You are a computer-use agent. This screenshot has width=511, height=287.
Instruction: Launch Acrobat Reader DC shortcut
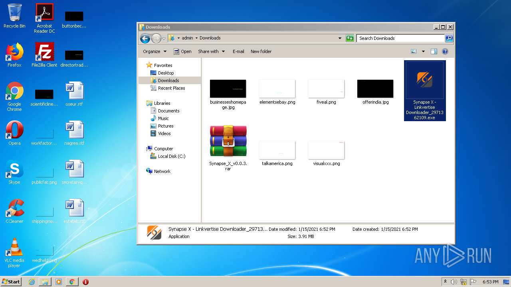pos(44,18)
